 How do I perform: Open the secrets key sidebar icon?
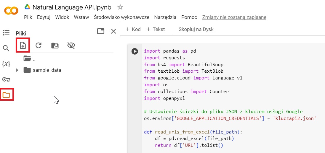click(x=6, y=79)
